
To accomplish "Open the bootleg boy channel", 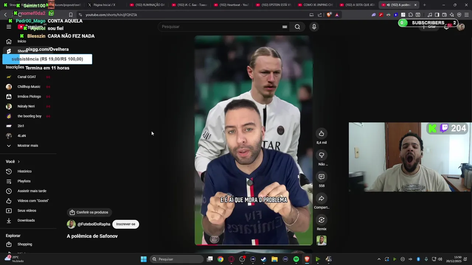I will click(29, 116).
